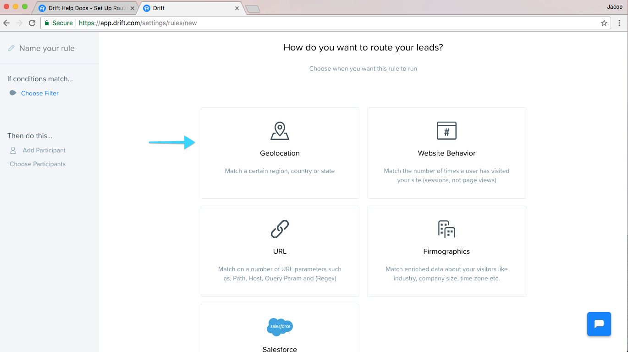628x352 pixels.
Task: Open the Drift chat widget bubble
Action: coord(599,324)
